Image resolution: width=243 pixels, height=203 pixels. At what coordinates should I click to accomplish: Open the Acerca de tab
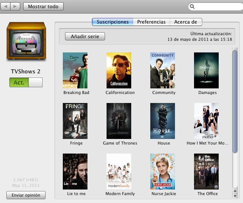[x=186, y=22]
